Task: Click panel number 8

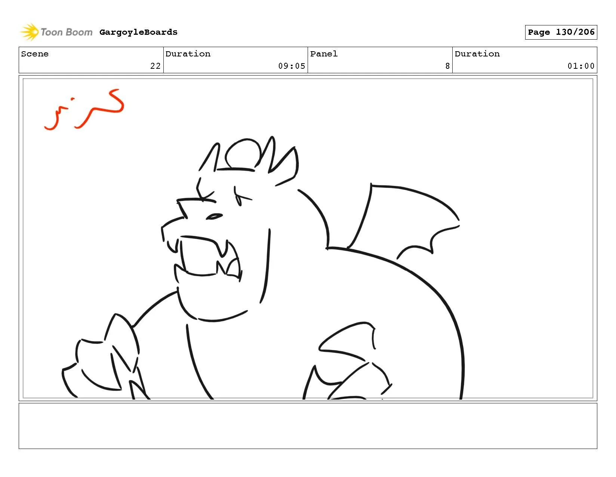Action: click(447, 66)
